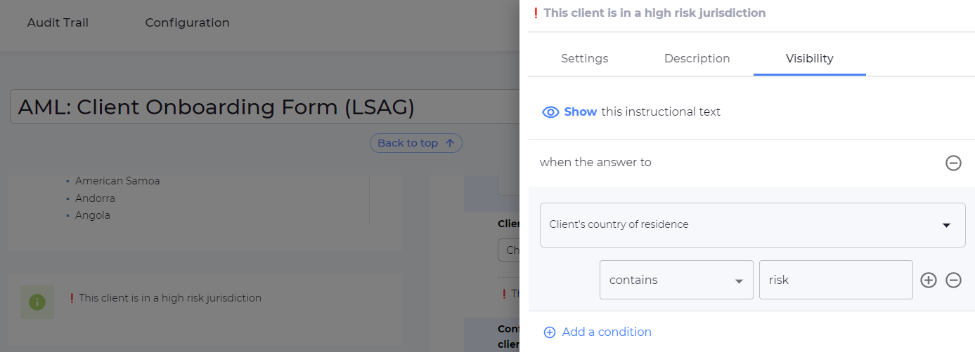Add another rule with the plus circle
The width and height of the screenshot is (975, 352).
coord(929,280)
